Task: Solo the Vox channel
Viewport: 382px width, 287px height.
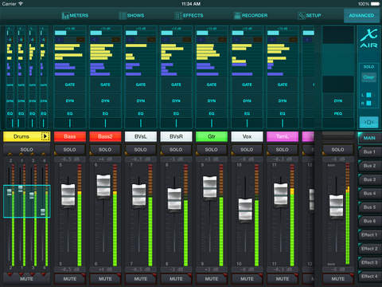Action: pos(247,150)
